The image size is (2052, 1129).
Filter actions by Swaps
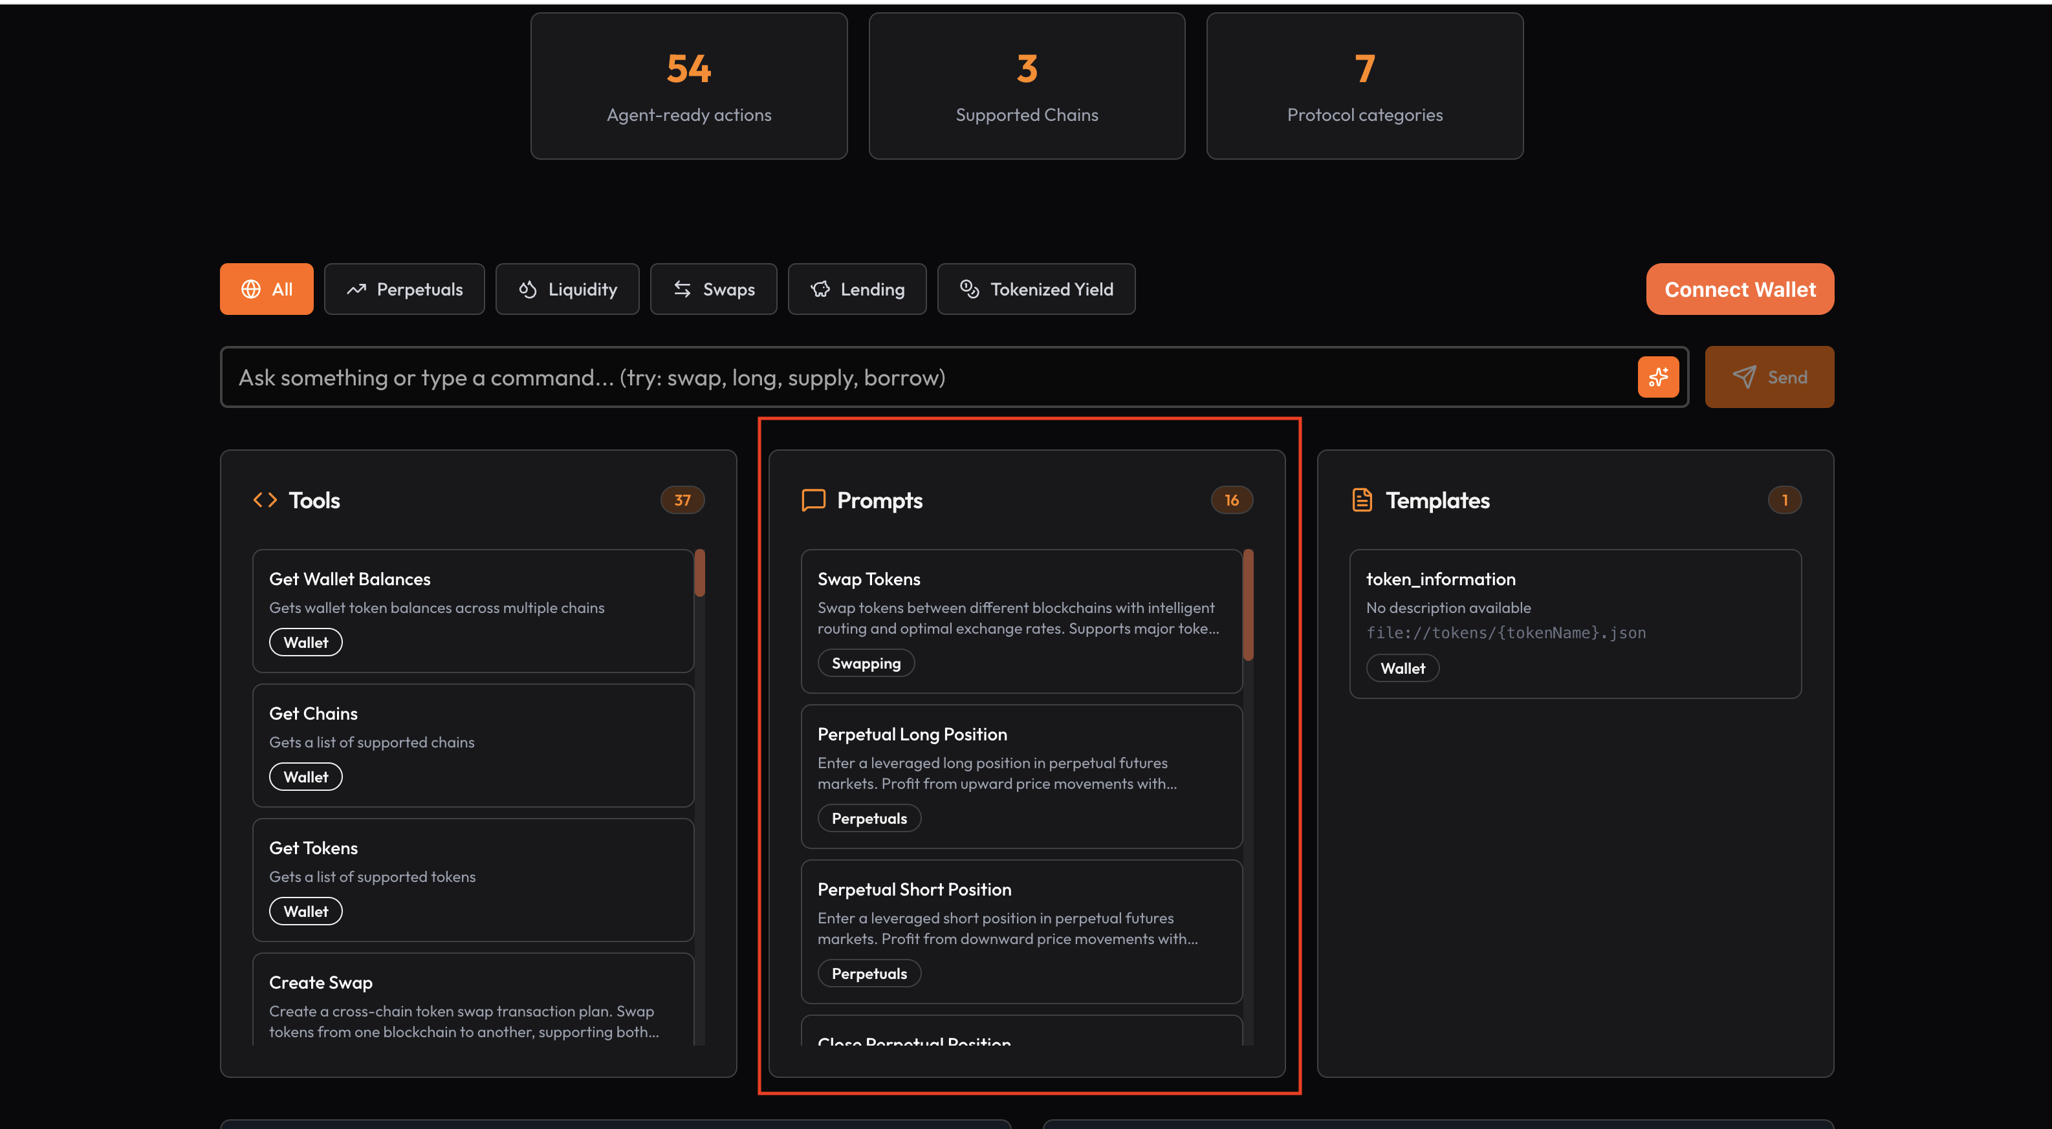click(714, 289)
